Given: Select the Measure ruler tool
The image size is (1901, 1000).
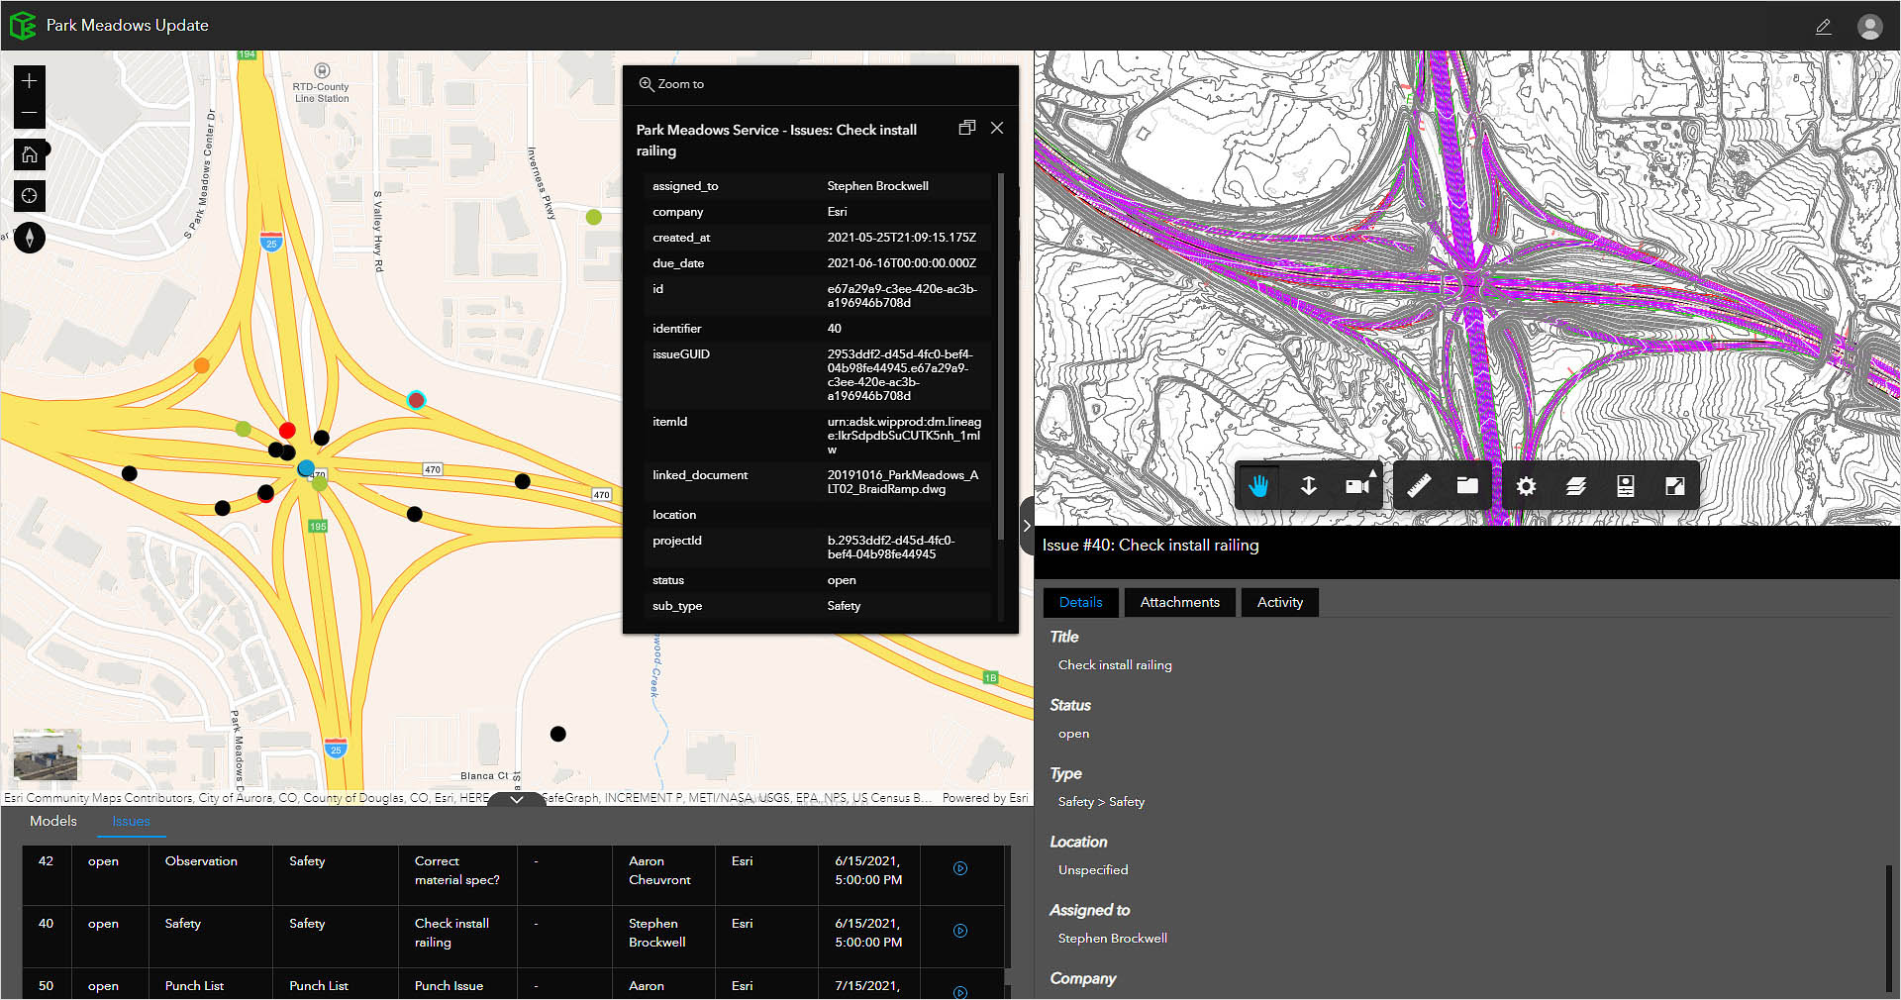Looking at the screenshot, I should [1419, 486].
